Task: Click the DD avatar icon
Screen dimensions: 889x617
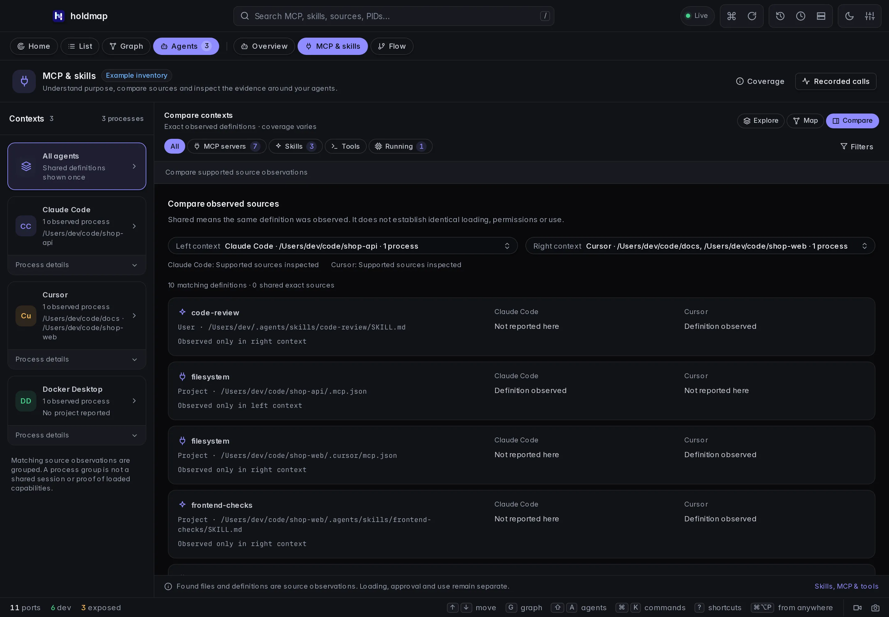Action: click(x=26, y=401)
